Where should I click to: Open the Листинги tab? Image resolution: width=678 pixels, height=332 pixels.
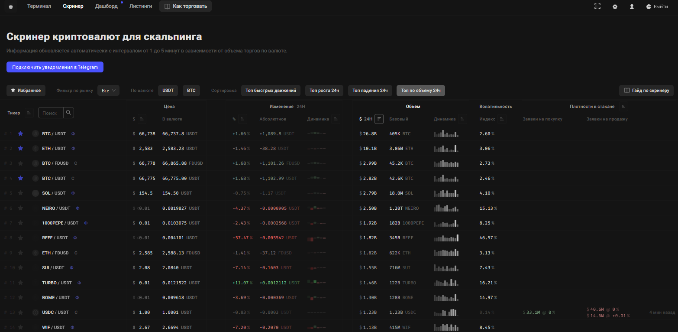(141, 6)
